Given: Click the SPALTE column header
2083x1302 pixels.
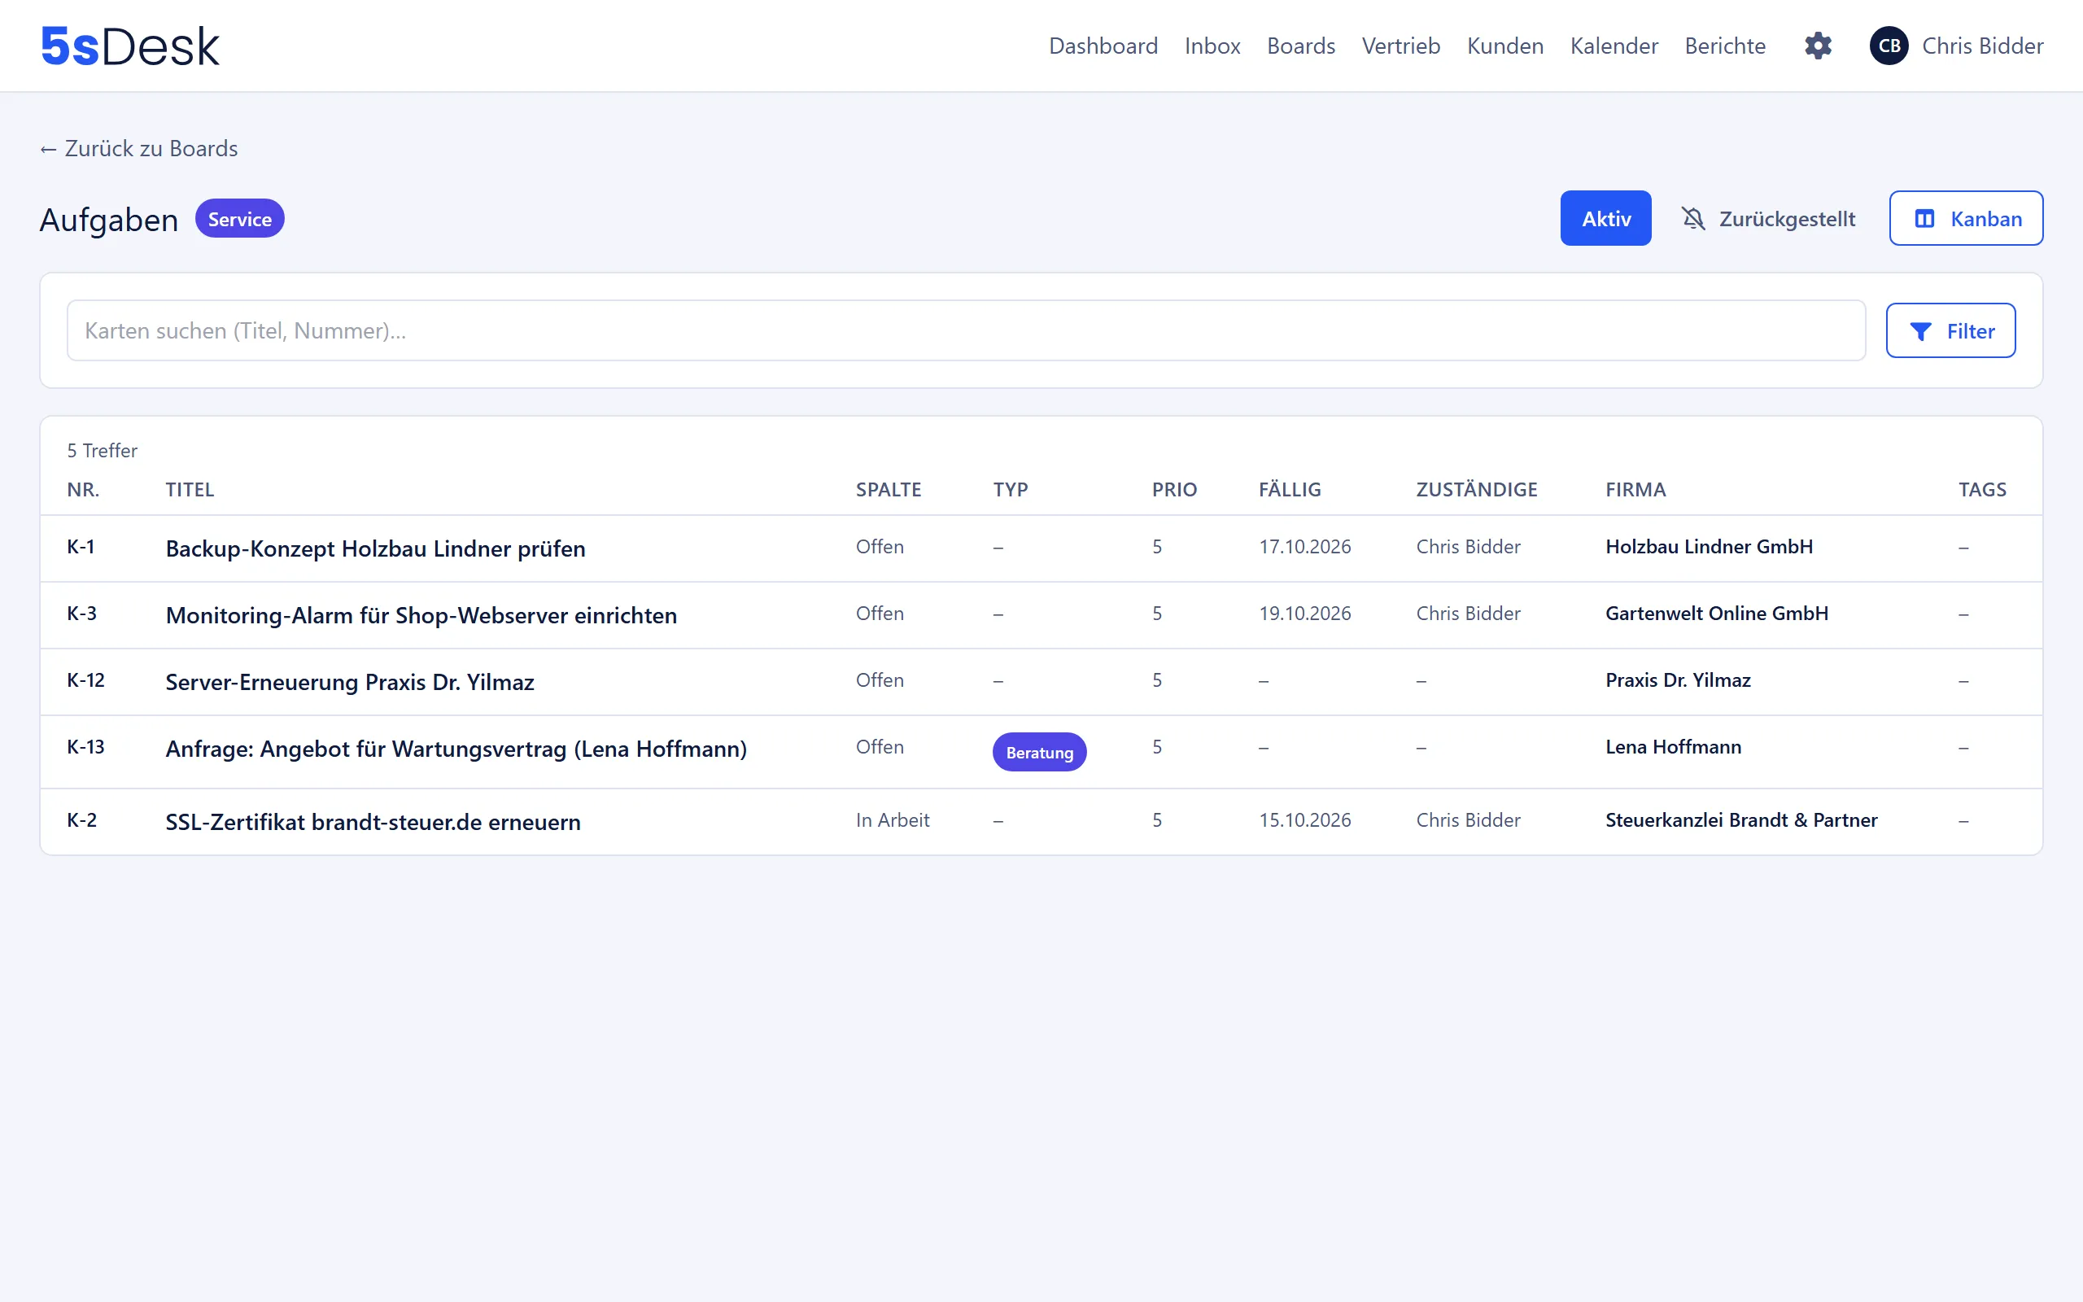Looking at the screenshot, I should 889,489.
